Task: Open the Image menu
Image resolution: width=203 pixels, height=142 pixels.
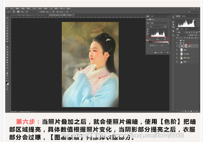Action: pos(23,9)
